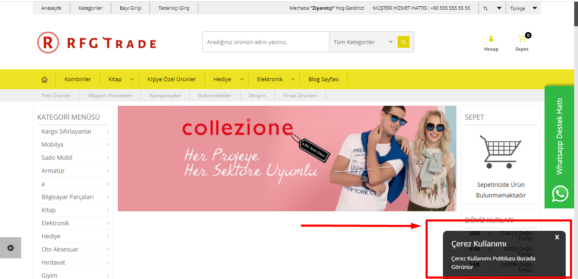Select category named a
The height and width of the screenshot is (279, 578).
[x=43, y=184]
